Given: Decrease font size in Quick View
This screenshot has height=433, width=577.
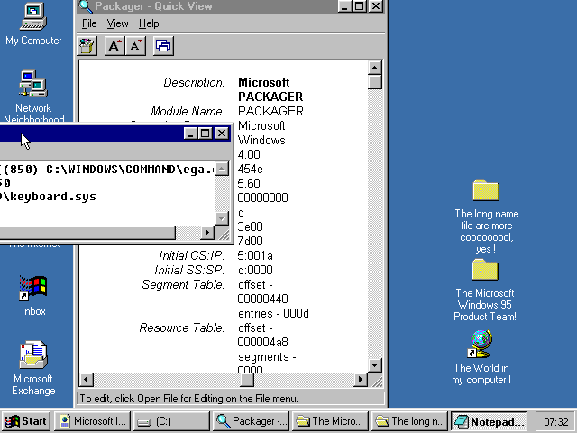Looking at the screenshot, I should point(135,46).
